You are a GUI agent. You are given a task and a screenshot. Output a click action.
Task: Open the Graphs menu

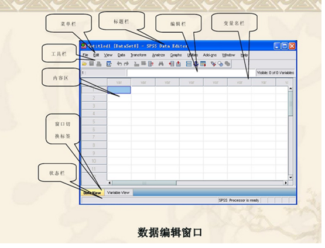pos(176,55)
